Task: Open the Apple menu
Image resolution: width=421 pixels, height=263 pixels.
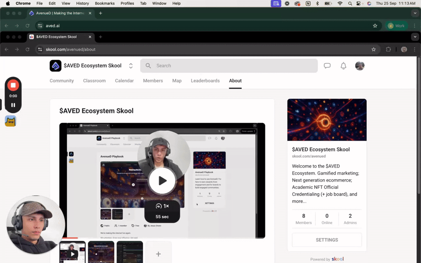Action: (8, 3)
